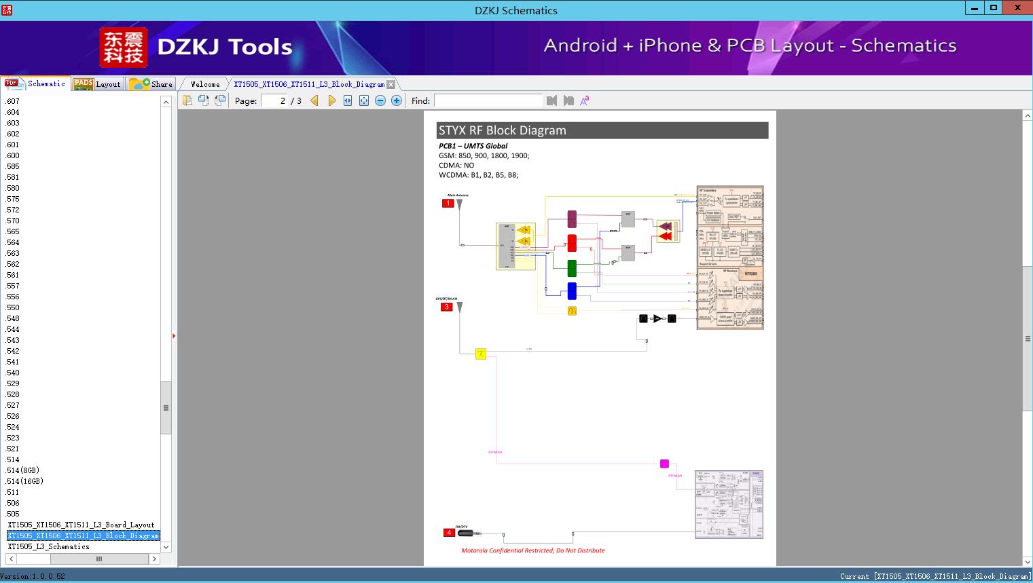Image resolution: width=1033 pixels, height=583 pixels.
Task: Click the find next icon
Action: (568, 100)
